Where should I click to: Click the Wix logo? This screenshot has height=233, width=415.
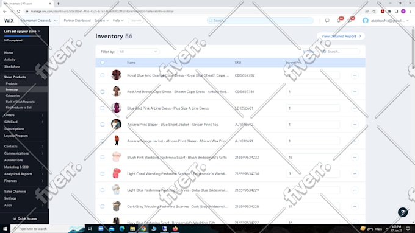pos(9,21)
